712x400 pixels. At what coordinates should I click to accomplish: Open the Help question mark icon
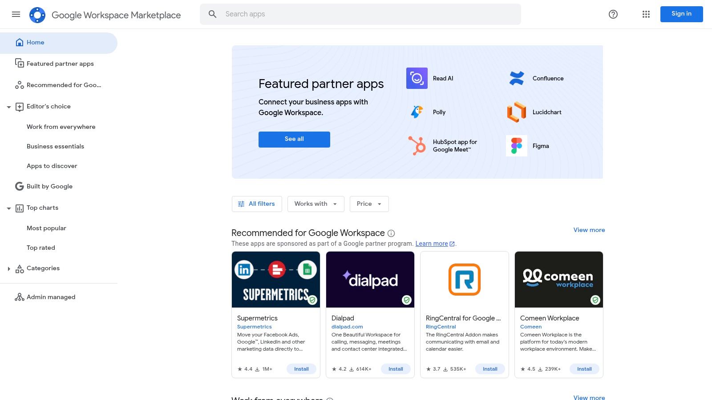coord(613,14)
